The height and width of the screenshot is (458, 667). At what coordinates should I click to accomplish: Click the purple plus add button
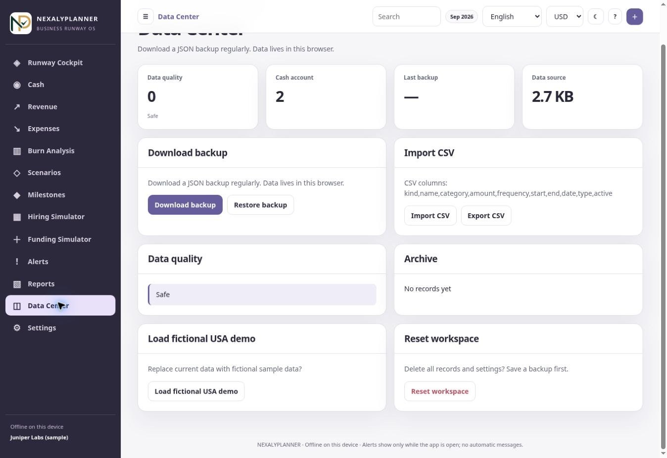(x=634, y=16)
